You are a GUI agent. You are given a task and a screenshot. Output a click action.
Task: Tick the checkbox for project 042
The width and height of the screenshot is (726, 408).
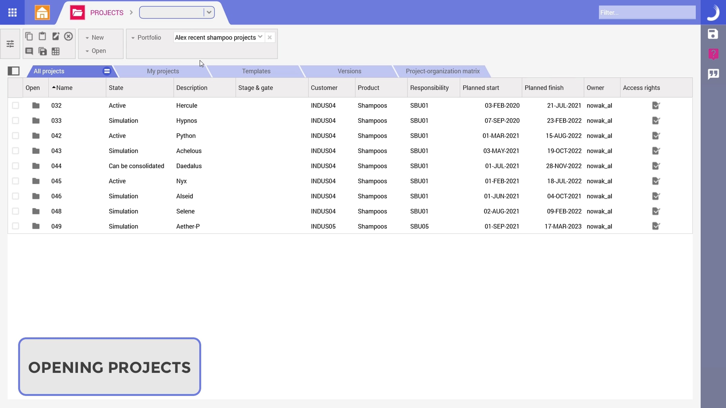[x=15, y=136]
